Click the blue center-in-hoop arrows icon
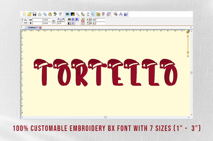Viewport: 213px width, 141px height. pyautogui.click(x=73, y=19)
